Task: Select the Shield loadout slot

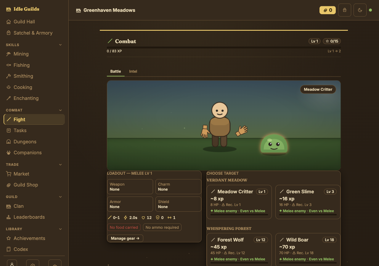Action: [x=178, y=204]
